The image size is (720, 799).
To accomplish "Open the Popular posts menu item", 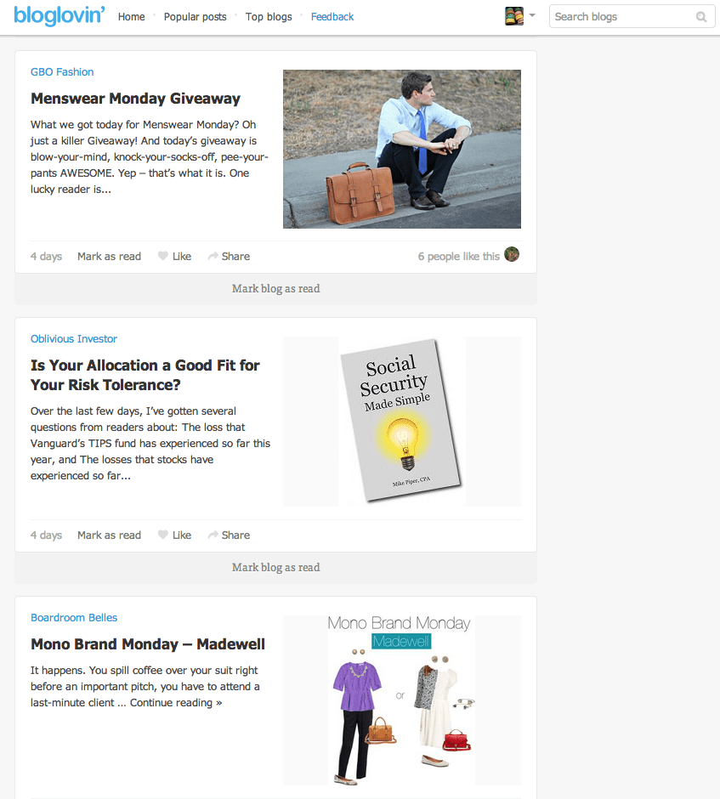I will point(196,17).
